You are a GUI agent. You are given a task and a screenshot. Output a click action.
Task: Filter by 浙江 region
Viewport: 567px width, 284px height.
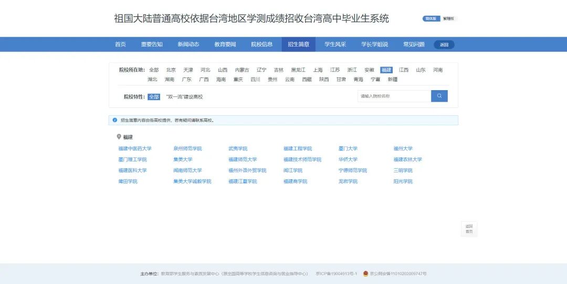[352, 70]
